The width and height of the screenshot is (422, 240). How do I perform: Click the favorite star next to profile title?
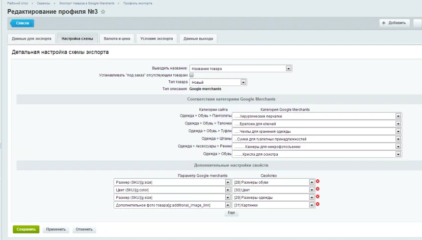click(x=103, y=12)
